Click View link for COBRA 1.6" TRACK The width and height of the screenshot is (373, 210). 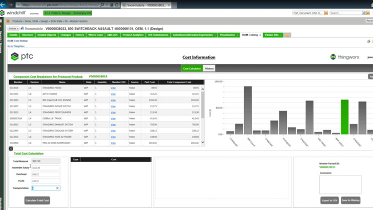[113, 118]
